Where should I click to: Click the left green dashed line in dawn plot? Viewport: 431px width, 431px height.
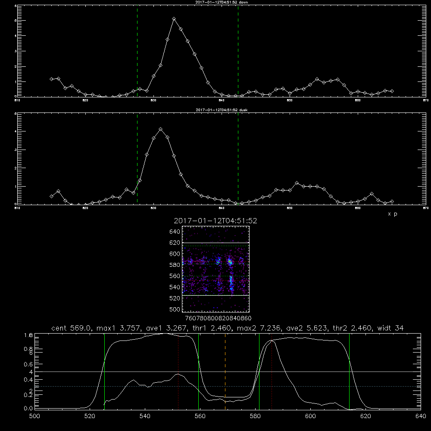tap(137, 51)
